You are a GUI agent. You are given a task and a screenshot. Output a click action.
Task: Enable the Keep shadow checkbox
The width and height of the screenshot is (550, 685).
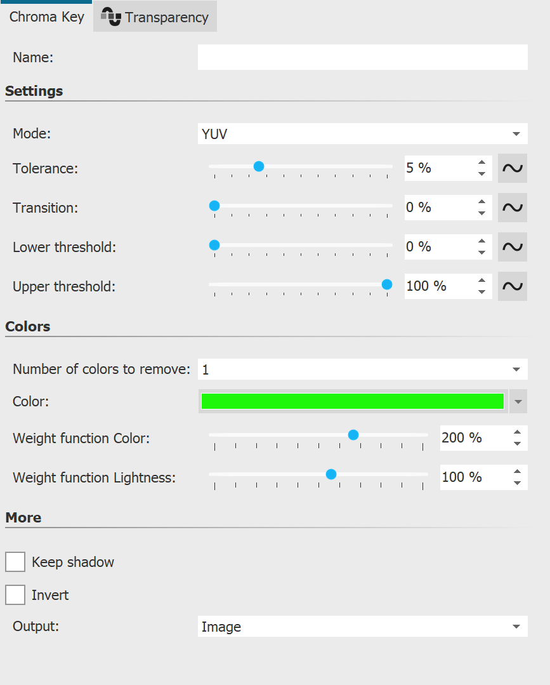click(x=15, y=562)
